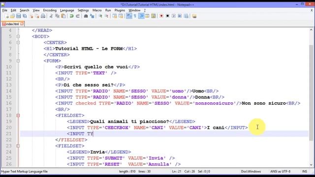The width and height of the screenshot is (315, 177).
Task: Open the Window menu
Action: pyautogui.click(x=134, y=10)
